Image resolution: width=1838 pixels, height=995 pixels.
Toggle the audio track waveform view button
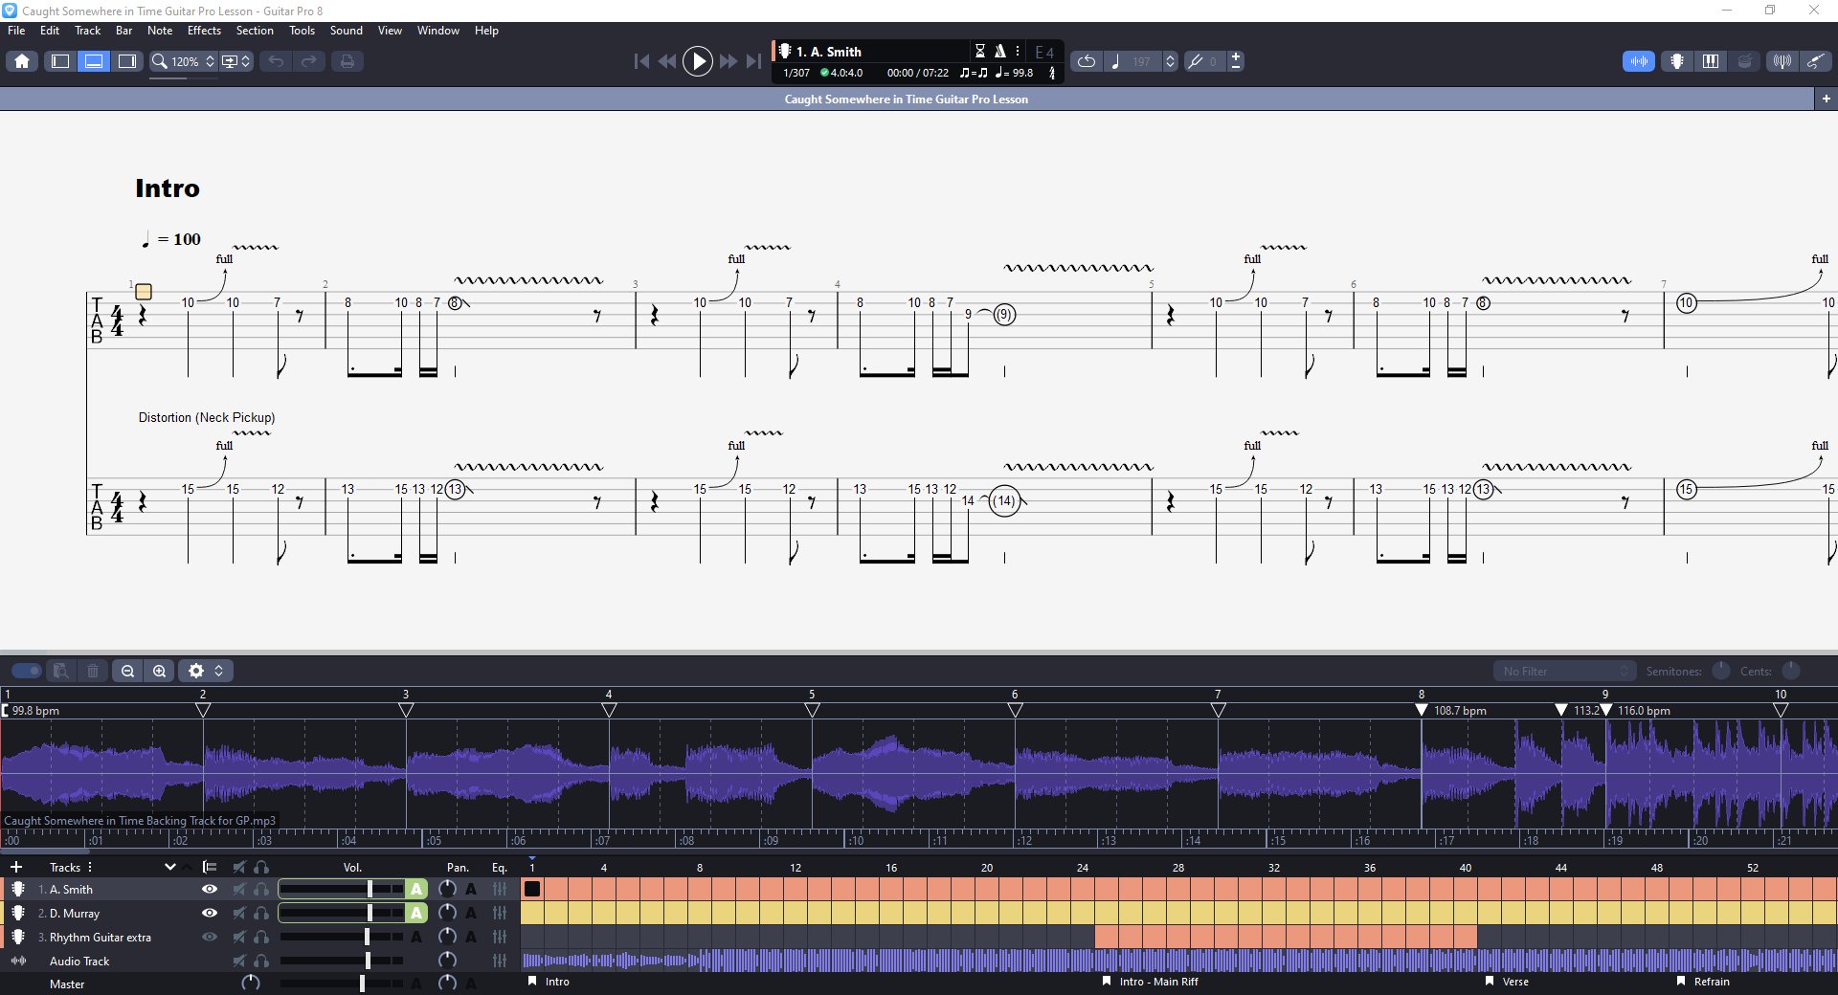(1639, 61)
